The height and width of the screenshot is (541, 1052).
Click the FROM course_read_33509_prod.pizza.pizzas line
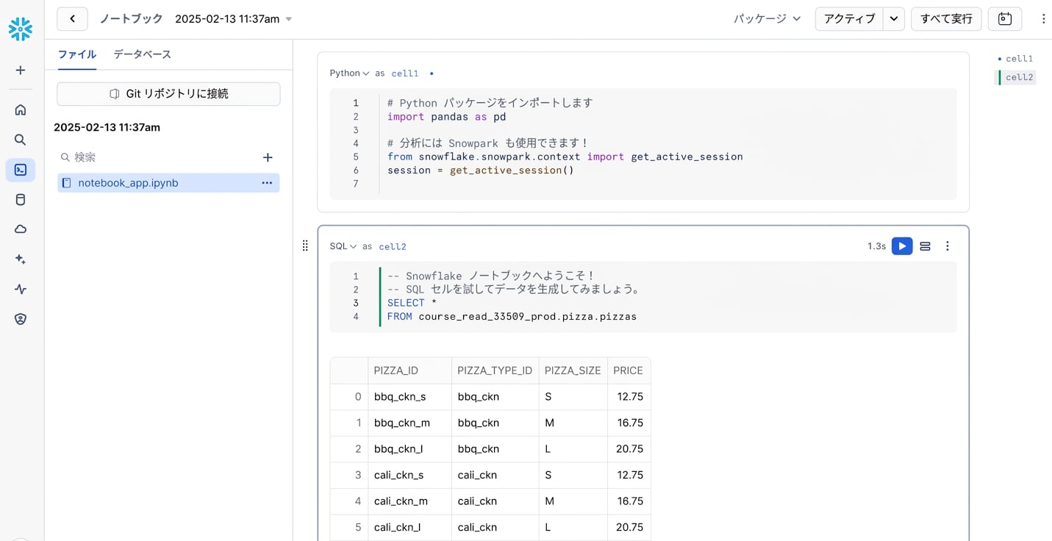(x=512, y=317)
